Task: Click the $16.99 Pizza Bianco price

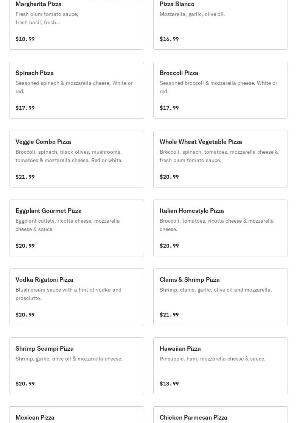Action: coord(169,39)
